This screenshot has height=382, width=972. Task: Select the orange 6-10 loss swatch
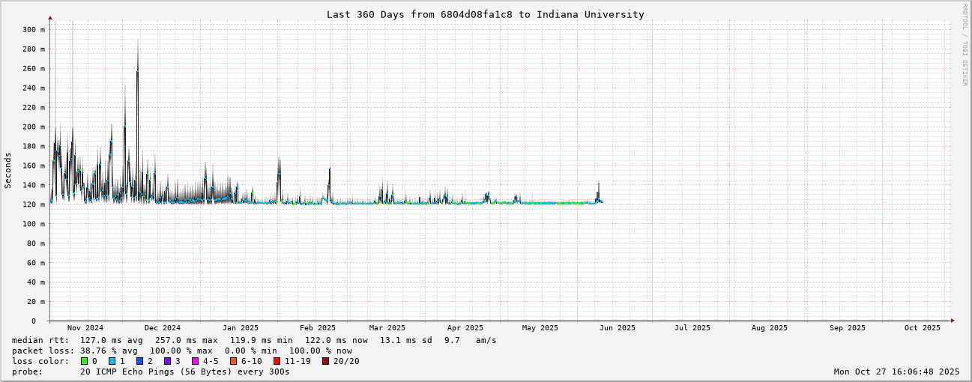point(234,361)
